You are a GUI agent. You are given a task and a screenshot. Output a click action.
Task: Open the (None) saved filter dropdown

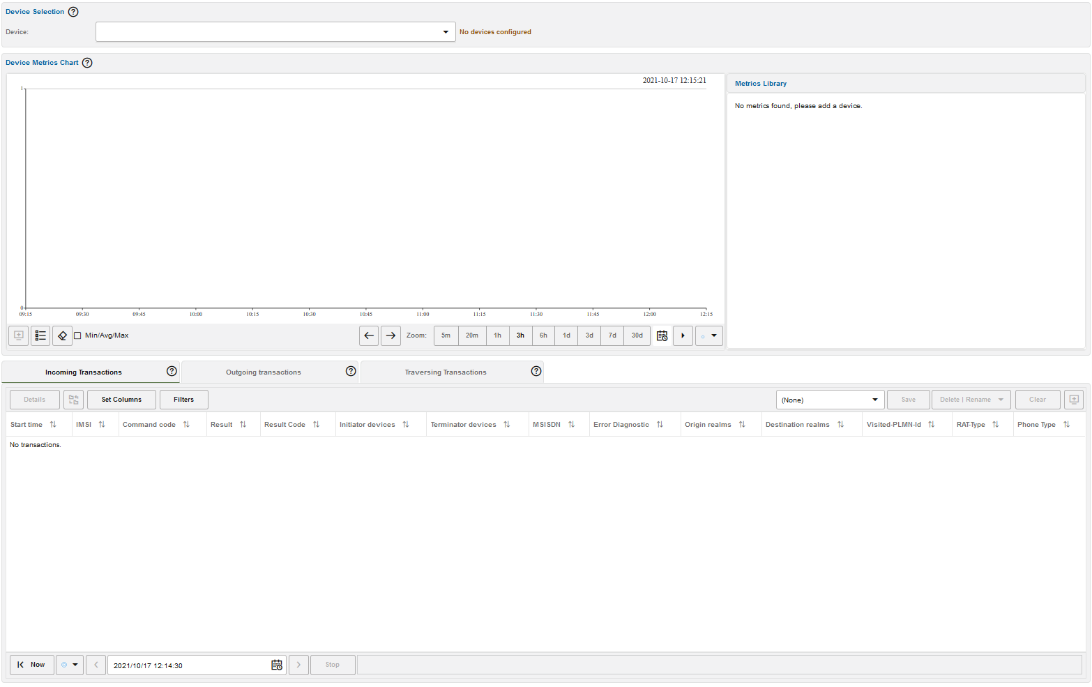(x=830, y=400)
